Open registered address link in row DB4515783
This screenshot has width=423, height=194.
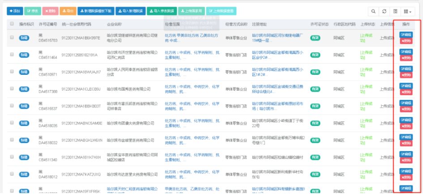[x=278, y=38]
